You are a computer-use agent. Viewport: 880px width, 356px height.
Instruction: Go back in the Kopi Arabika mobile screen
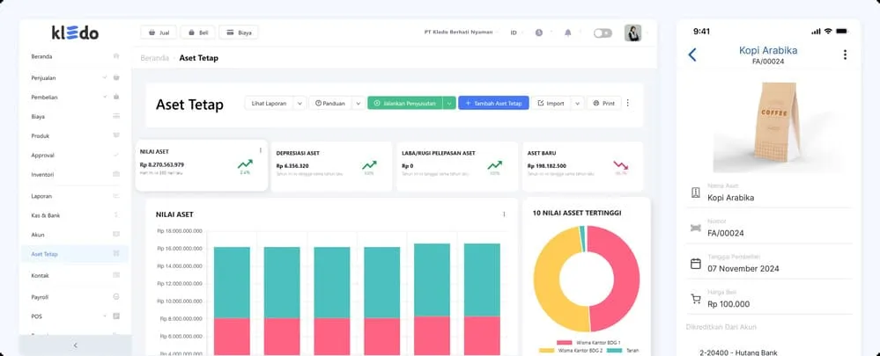tap(692, 54)
